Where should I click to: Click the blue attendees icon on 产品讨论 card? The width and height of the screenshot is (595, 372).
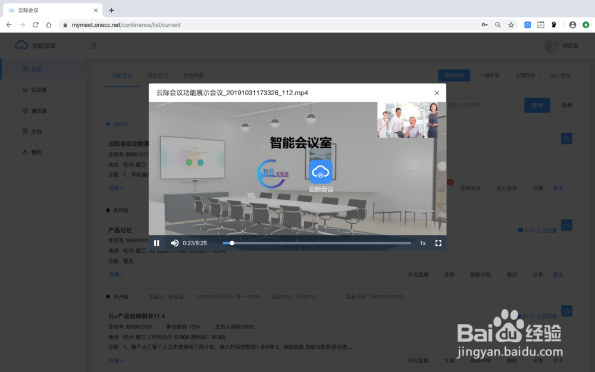click(566, 225)
